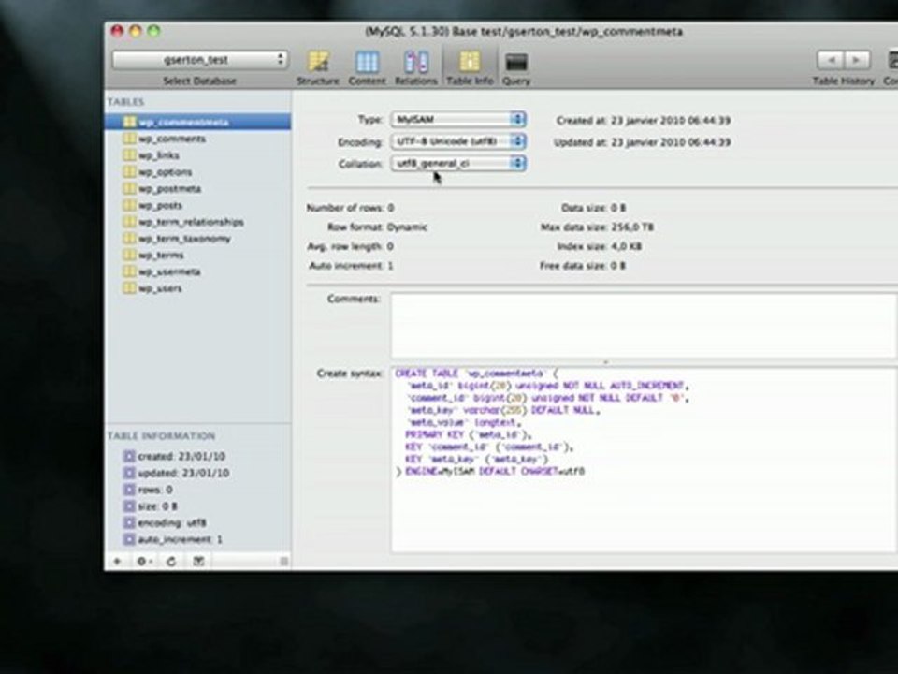
Task: Click the 'Updated at' timestamp text
Action: (643, 142)
